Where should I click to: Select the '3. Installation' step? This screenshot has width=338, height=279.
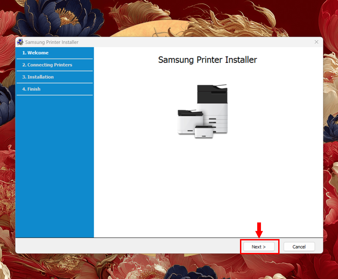(x=55, y=77)
